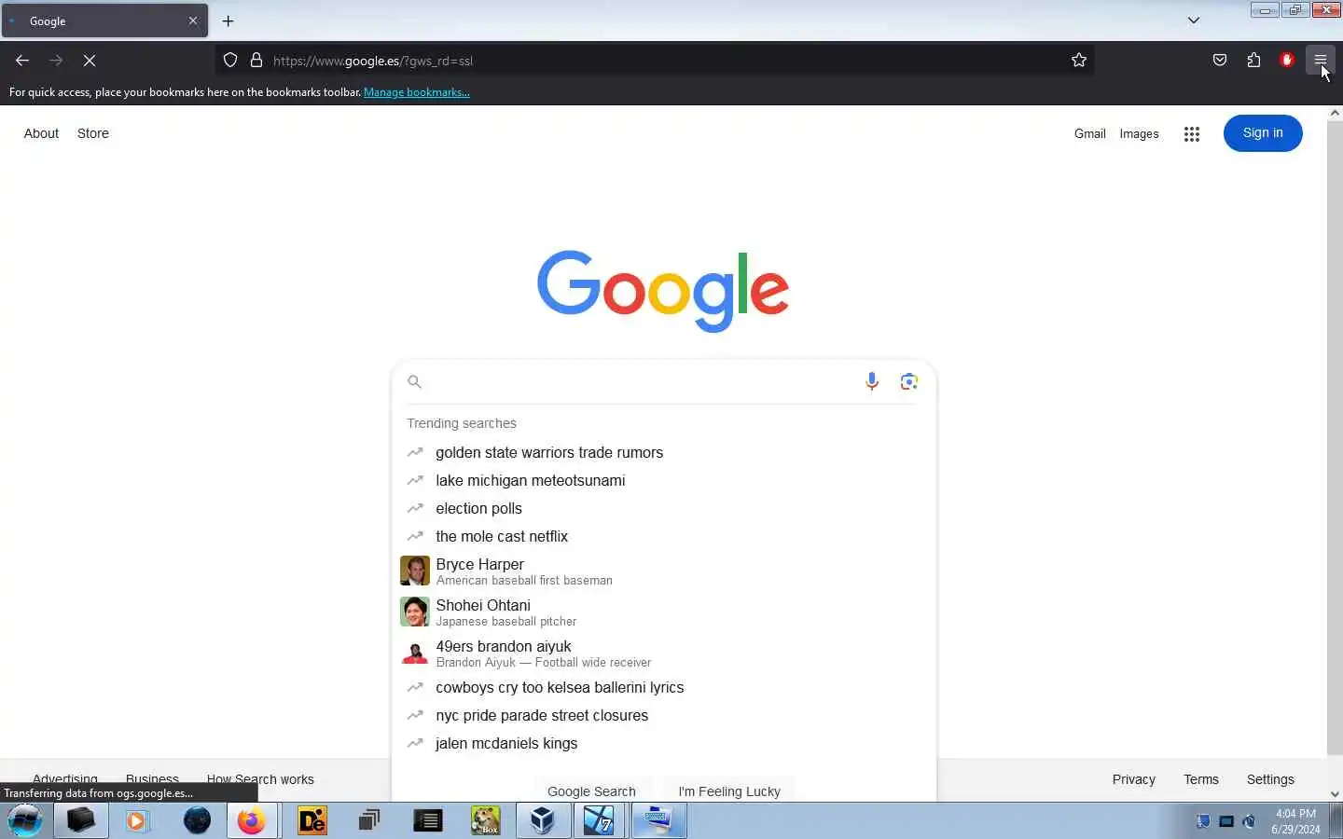Open the De application in the taskbar

(x=312, y=820)
